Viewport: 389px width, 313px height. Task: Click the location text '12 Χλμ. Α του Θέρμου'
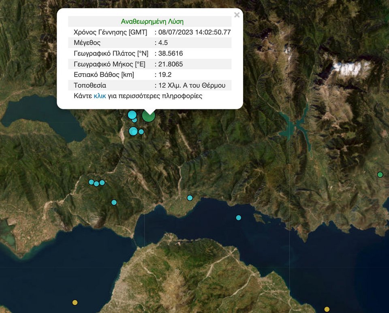(x=192, y=85)
